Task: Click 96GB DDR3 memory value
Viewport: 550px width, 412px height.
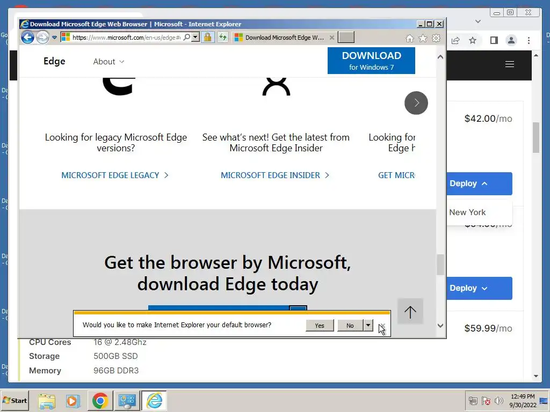Action: [116, 371]
